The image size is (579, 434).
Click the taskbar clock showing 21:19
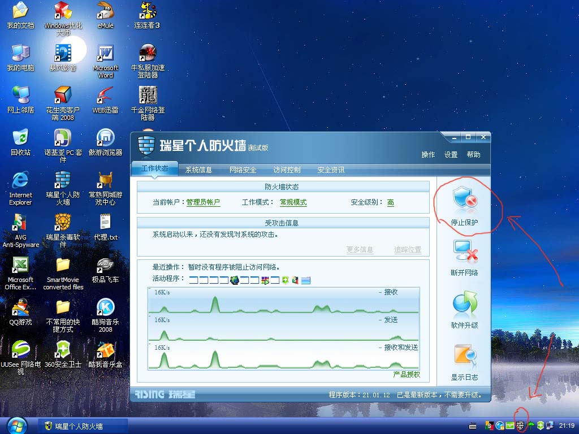pos(567,426)
